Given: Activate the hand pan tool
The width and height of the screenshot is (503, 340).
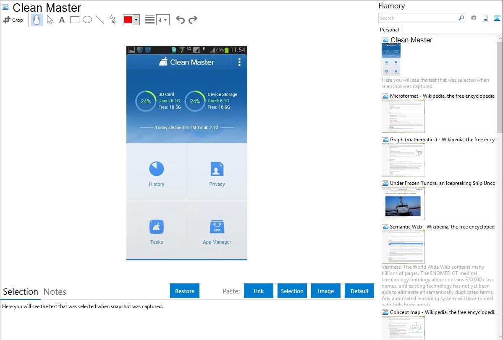Looking at the screenshot, I should 37,20.
